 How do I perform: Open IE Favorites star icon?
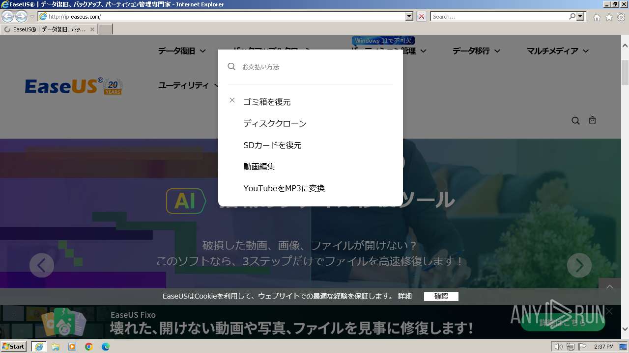(x=609, y=17)
